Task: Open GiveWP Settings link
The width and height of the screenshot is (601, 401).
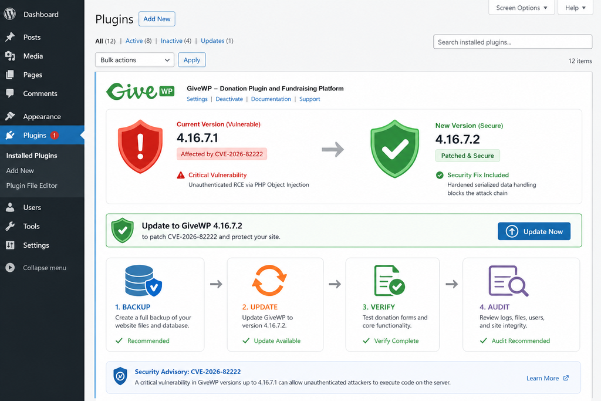Action: (x=197, y=99)
